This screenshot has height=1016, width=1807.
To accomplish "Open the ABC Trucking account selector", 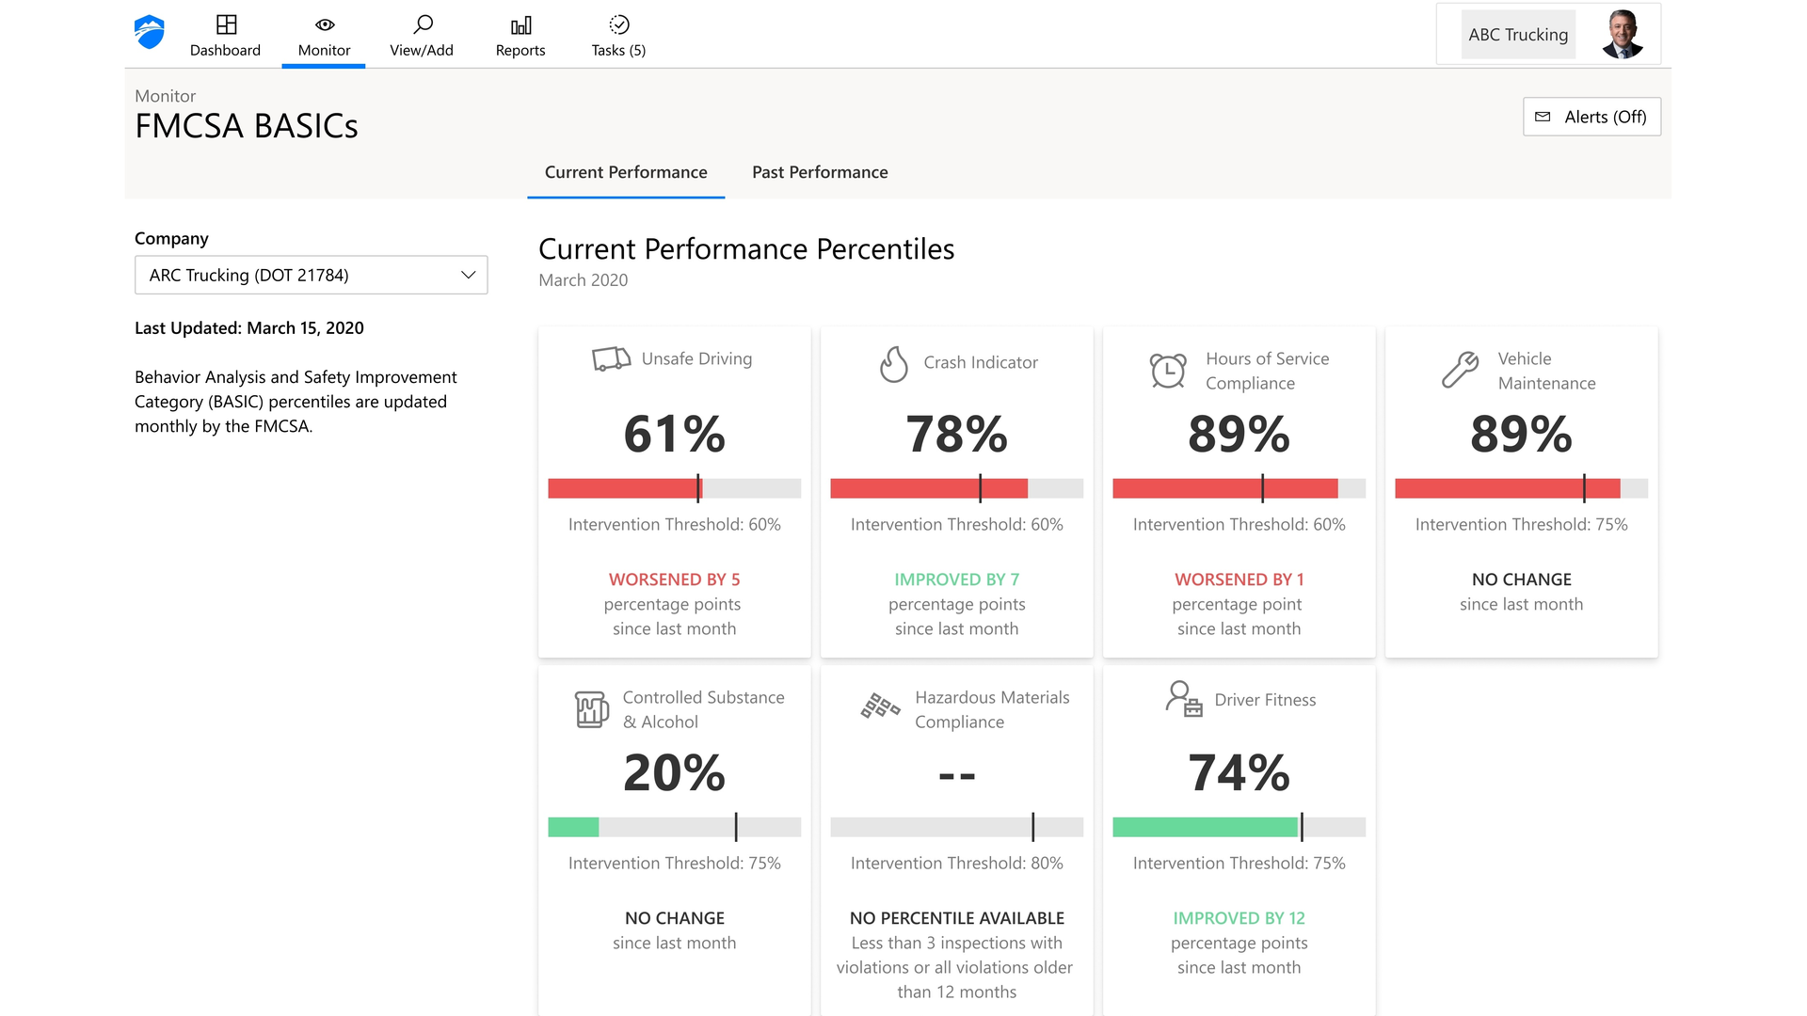I will [1517, 35].
